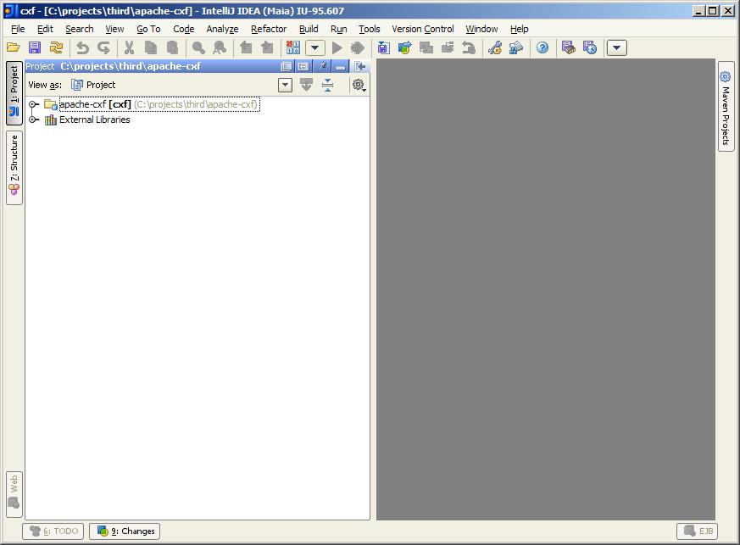Click the Paste clipboard icon
740x545 pixels.
pyautogui.click(x=173, y=47)
